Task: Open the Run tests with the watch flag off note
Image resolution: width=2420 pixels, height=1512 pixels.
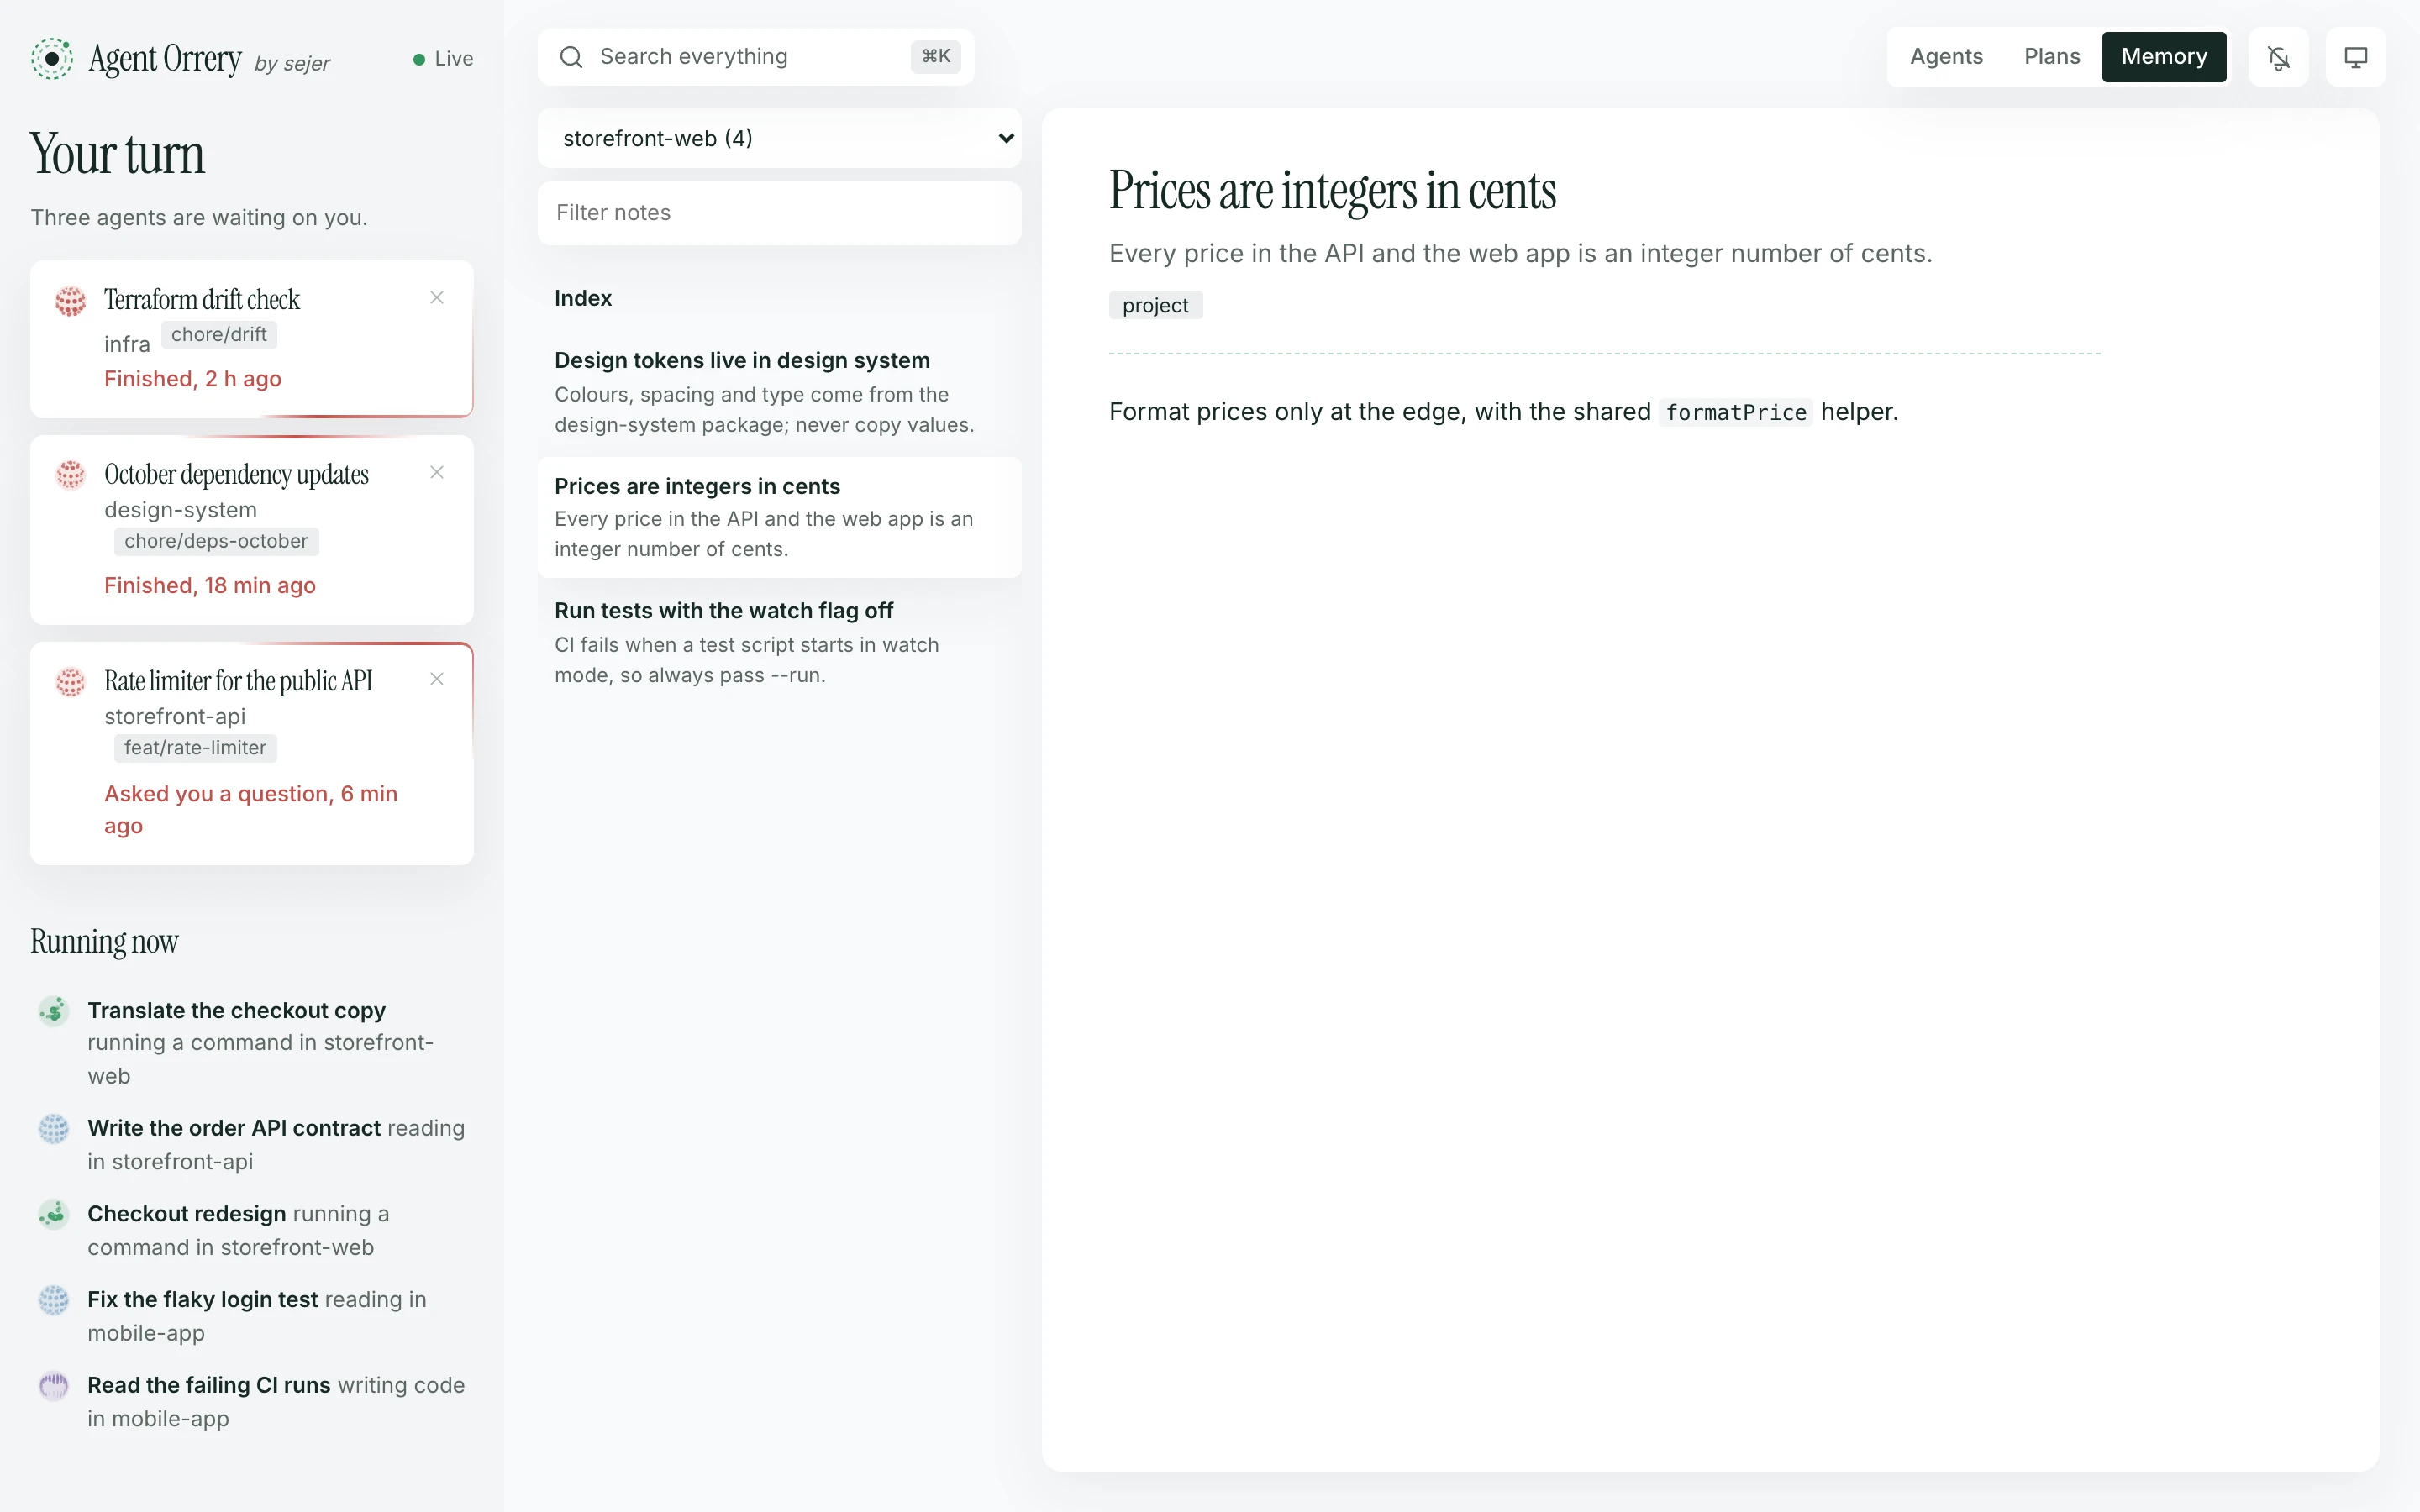Action: (780, 642)
